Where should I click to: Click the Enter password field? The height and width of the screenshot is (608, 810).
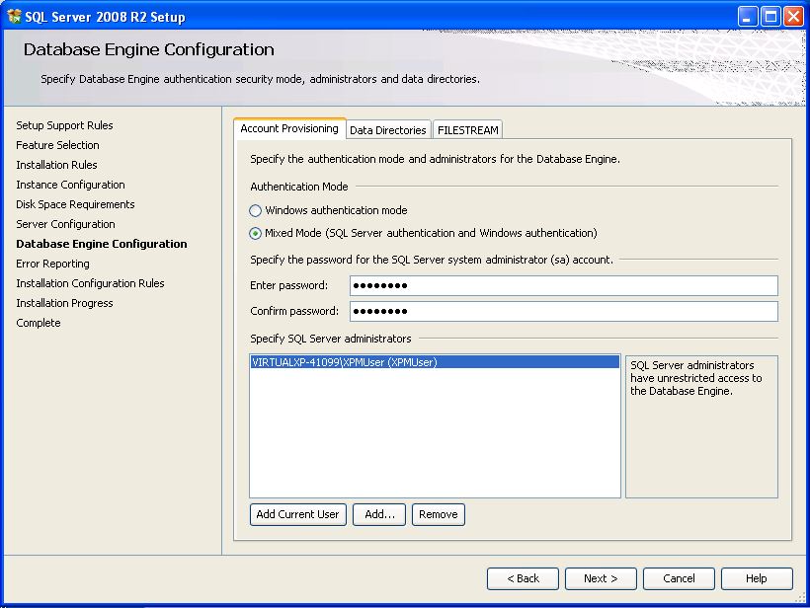[563, 286]
